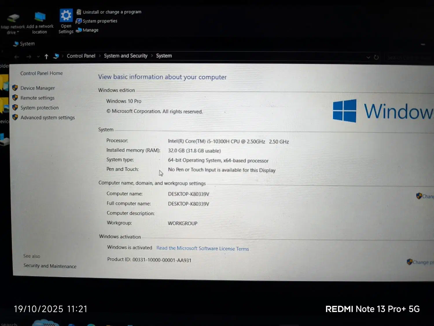The width and height of the screenshot is (434, 326).
Task: Click the up arrow to parent folder
Action: (46, 57)
